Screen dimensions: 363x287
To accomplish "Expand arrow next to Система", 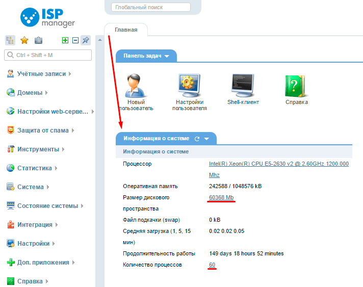I will click(48, 187).
